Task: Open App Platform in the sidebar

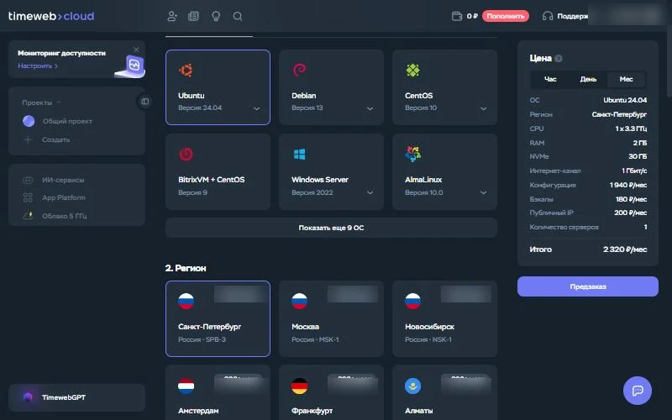Action: click(64, 197)
